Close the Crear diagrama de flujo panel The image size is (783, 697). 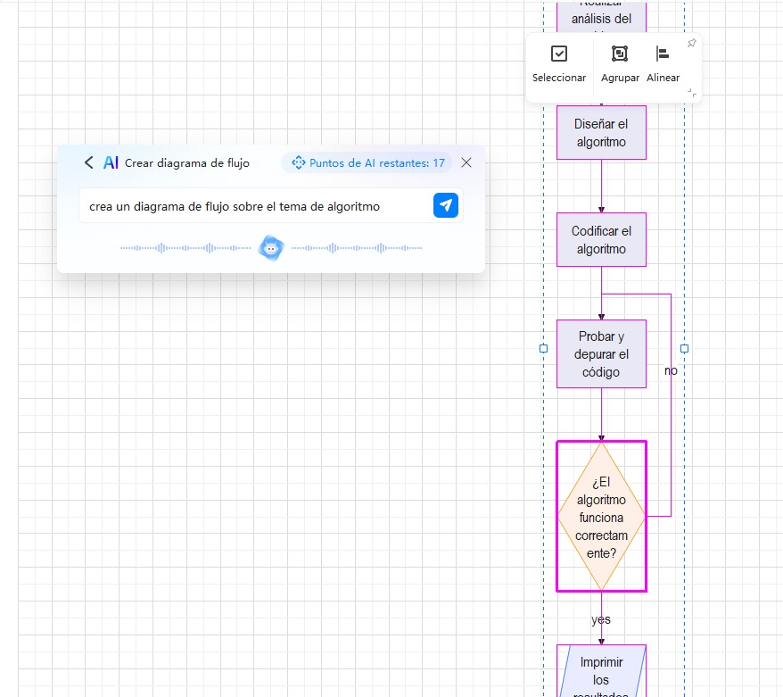pyautogui.click(x=466, y=162)
